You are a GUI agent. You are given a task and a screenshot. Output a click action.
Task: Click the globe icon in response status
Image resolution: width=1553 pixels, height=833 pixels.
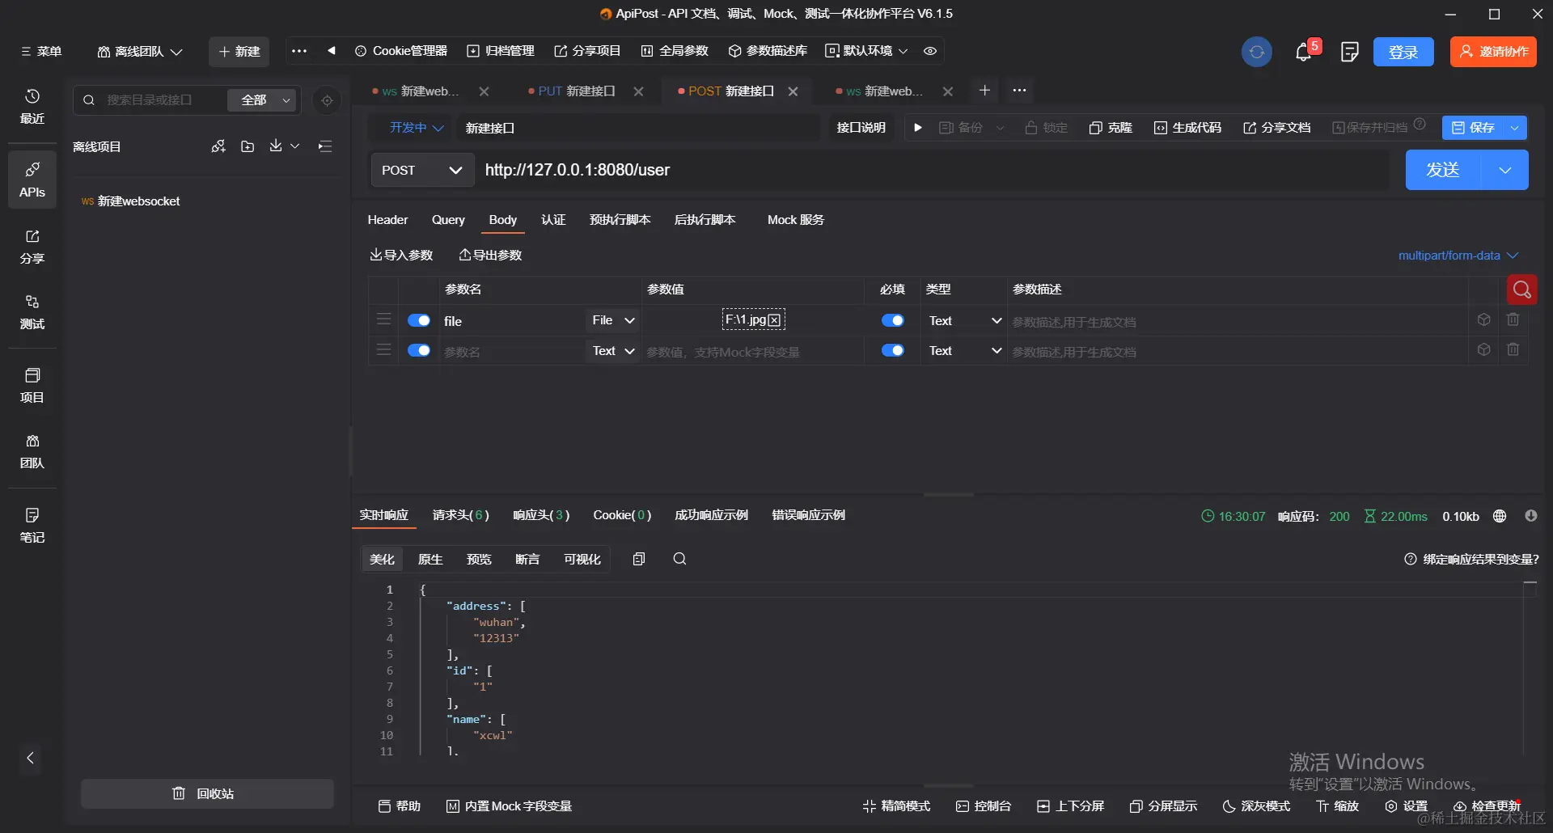(1500, 516)
